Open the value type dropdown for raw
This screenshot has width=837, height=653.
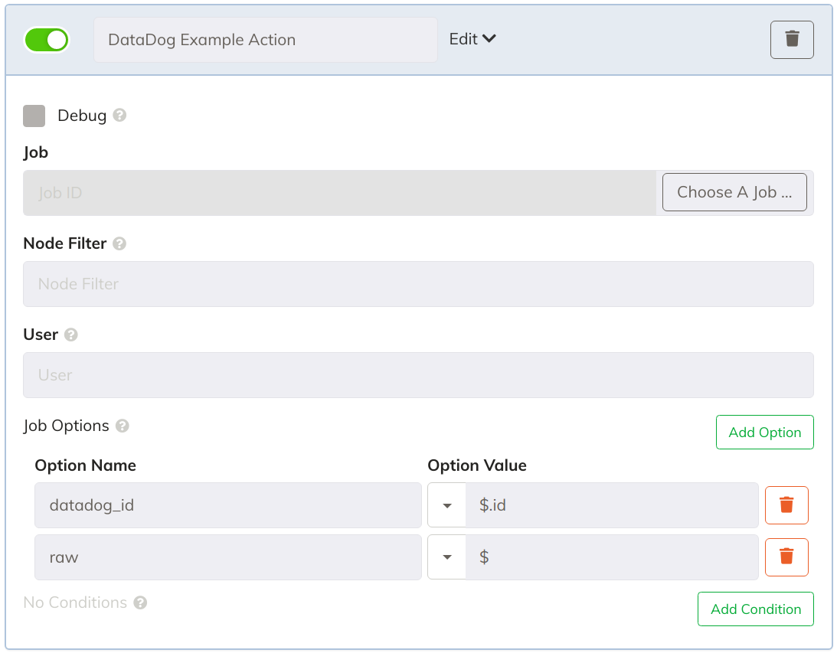pyautogui.click(x=446, y=557)
